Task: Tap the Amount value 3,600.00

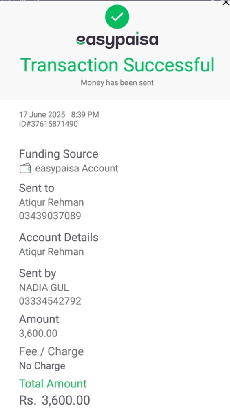Action: click(38, 334)
